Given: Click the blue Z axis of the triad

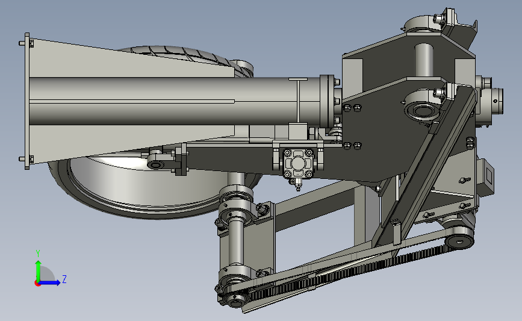Looking at the screenshot, I should click(50, 282).
